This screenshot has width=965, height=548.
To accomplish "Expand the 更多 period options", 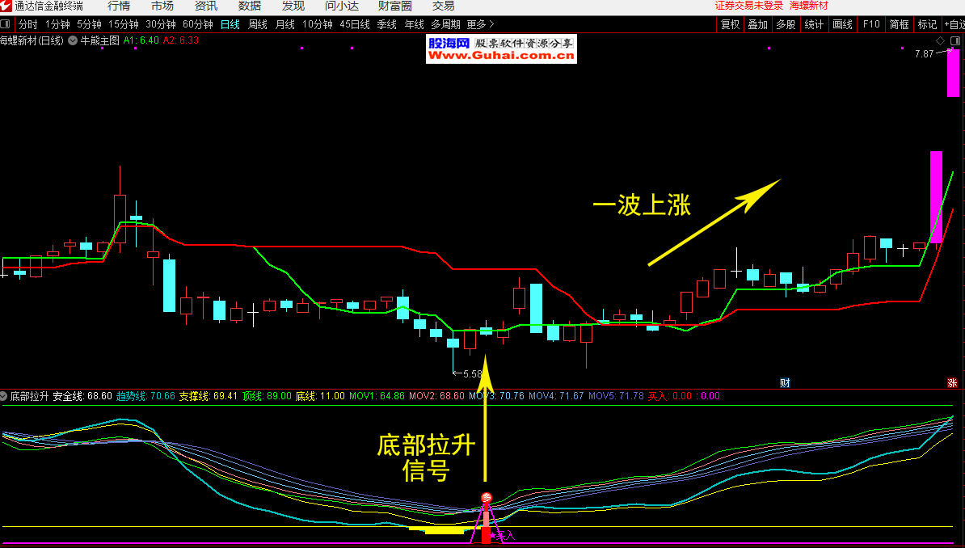I will pyautogui.click(x=480, y=24).
